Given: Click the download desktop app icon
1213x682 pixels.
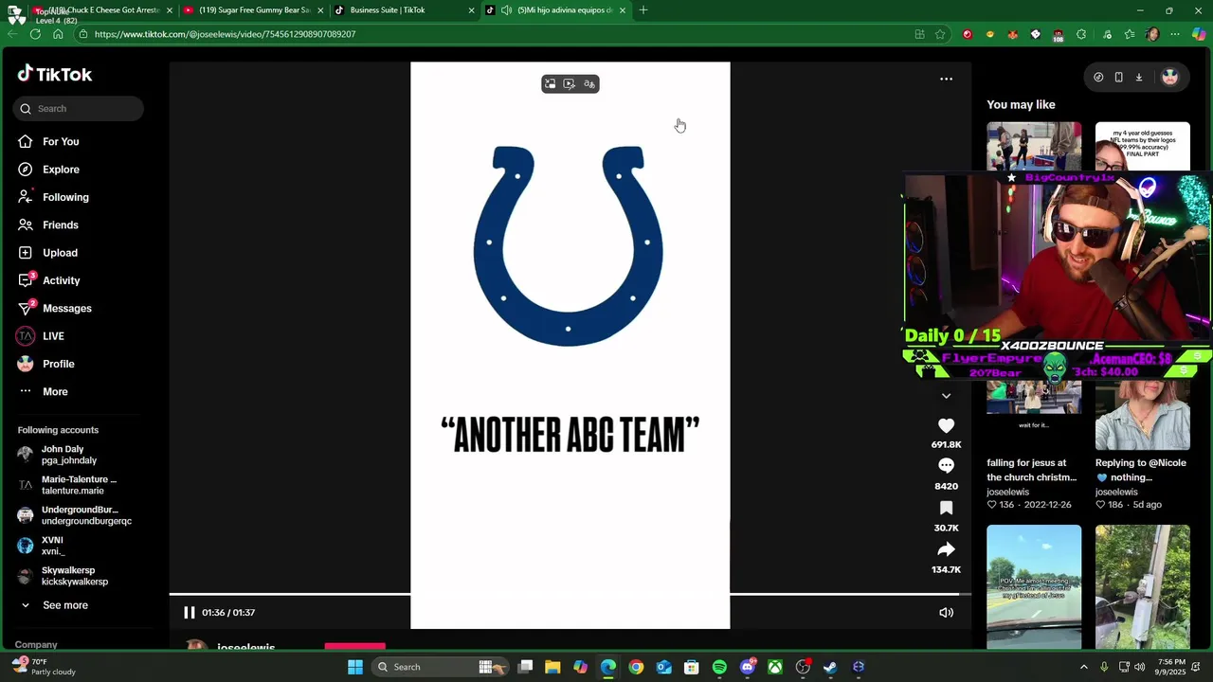Looking at the screenshot, I should [1139, 78].
